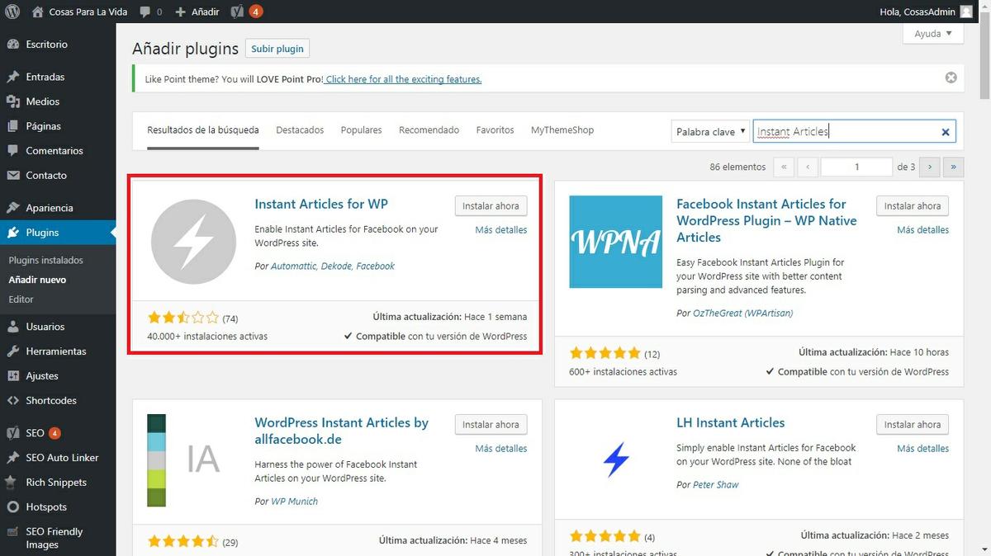Switch to the Populares tab
Viewport: 991px width, 556px height.
[x=361, y=130]
